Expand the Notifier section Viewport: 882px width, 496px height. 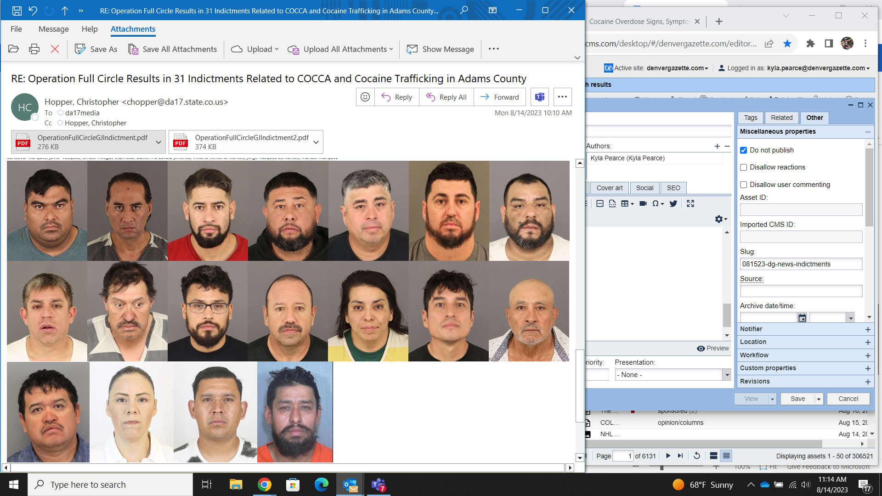(x=868, y=329)
